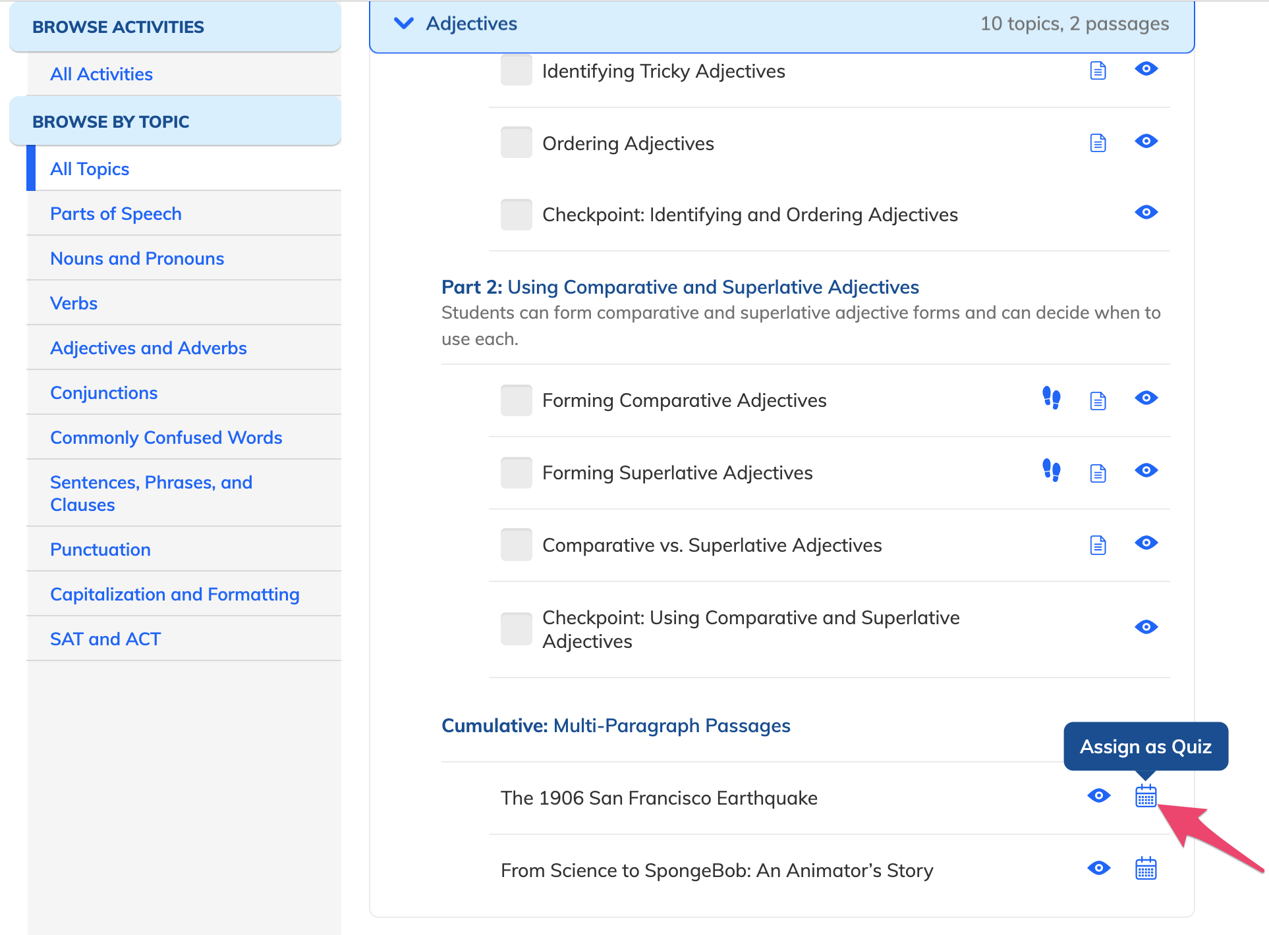Open Conjunctions topic in sidebar

coord(104,392)
